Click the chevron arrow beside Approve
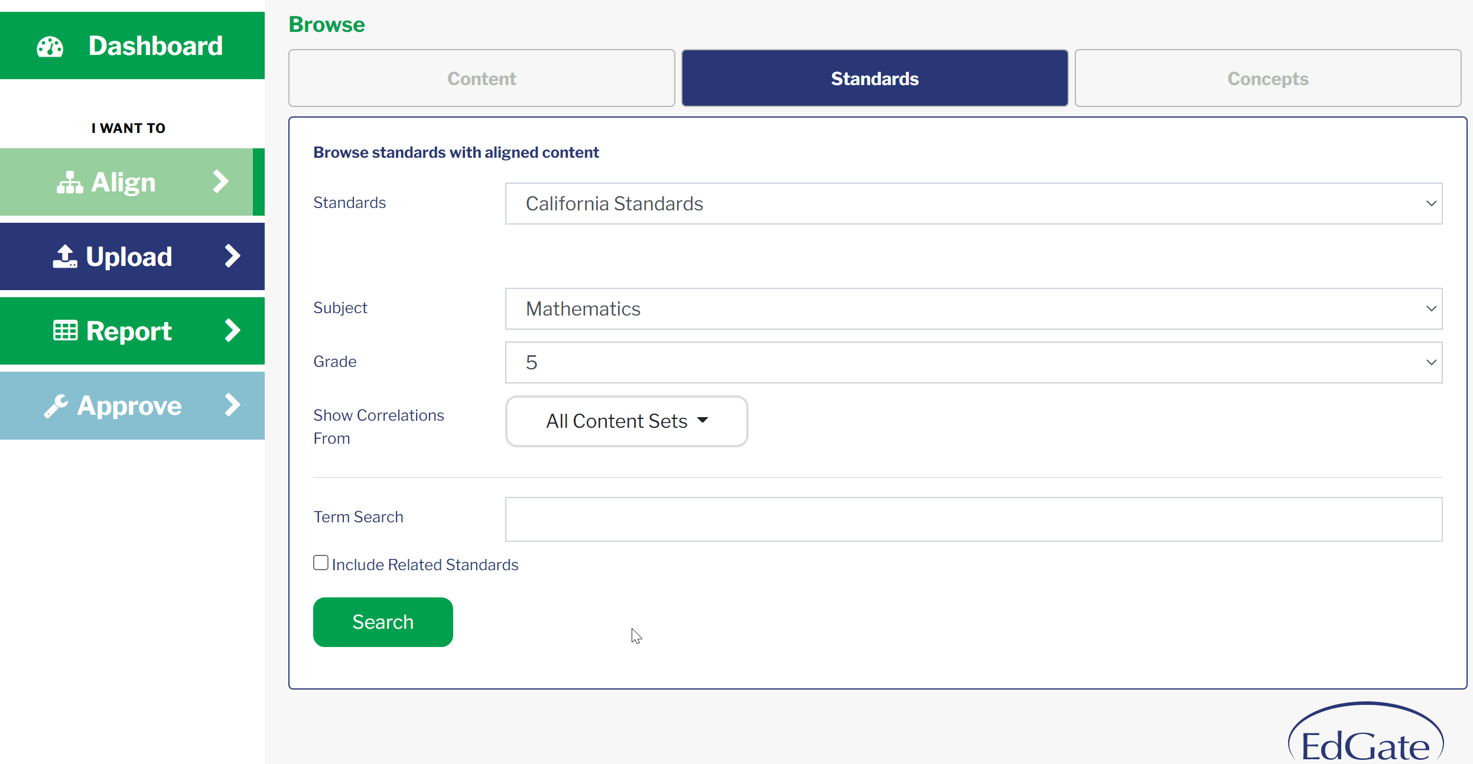Screen dimensions: 1473x764 [233, 405]
